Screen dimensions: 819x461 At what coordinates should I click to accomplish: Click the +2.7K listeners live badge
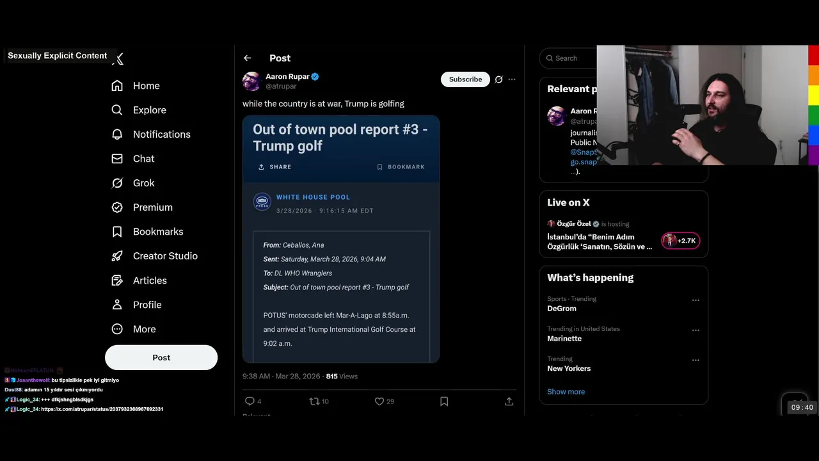[680, 241]
